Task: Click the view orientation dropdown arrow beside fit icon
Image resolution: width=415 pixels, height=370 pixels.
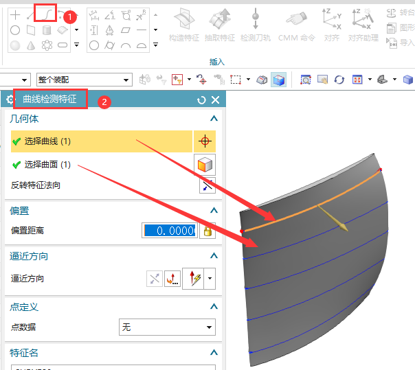Action: click(x=370, y=80)
